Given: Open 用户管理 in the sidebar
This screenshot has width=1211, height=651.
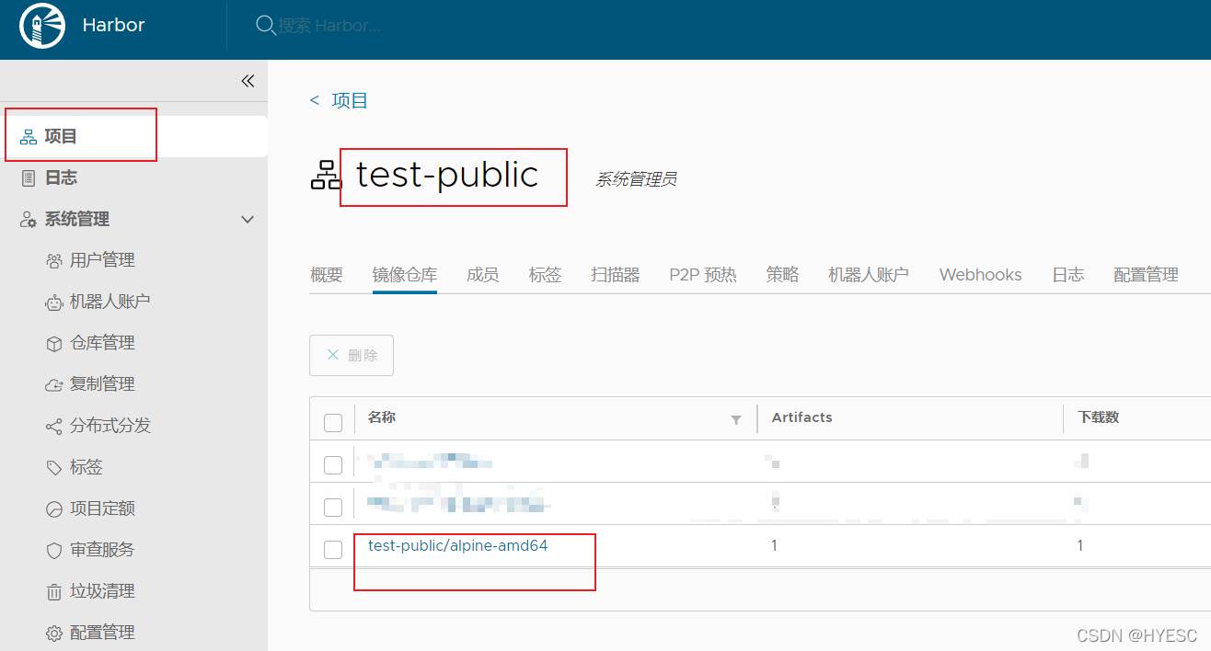Looking at the screenshot, I should (x=102, y=261).
